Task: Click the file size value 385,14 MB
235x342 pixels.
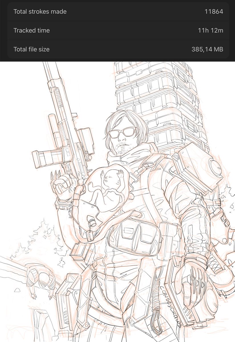Action: pos(207,49)
